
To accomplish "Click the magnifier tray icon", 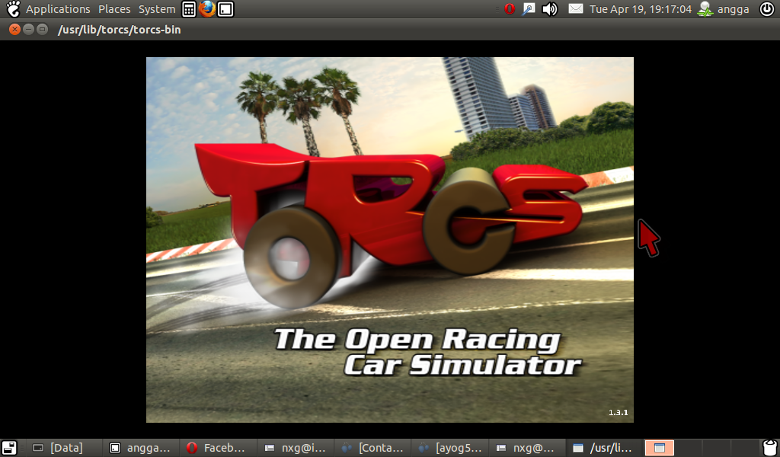I will coord(528,9).
